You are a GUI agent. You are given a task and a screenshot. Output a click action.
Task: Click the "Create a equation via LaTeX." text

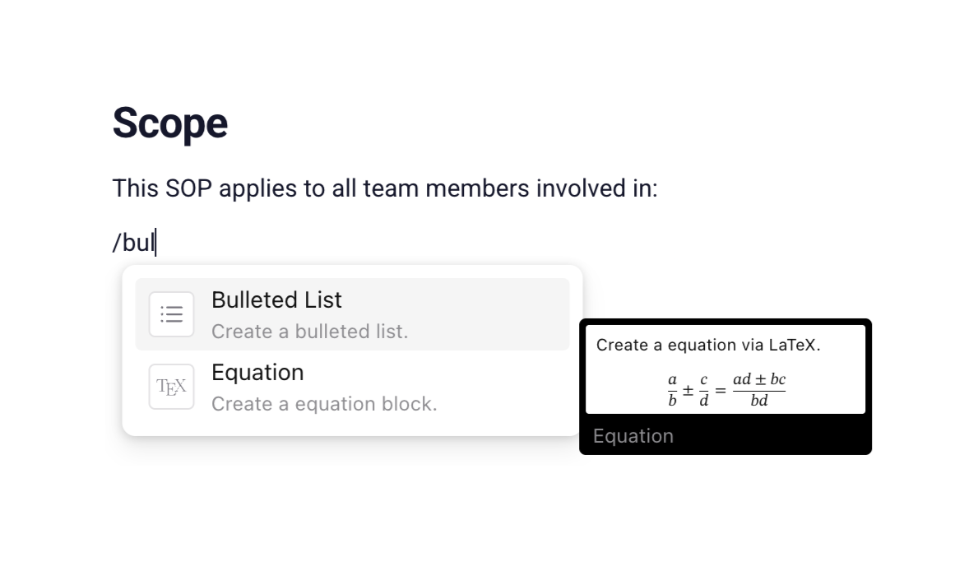(x=708, y=346)
